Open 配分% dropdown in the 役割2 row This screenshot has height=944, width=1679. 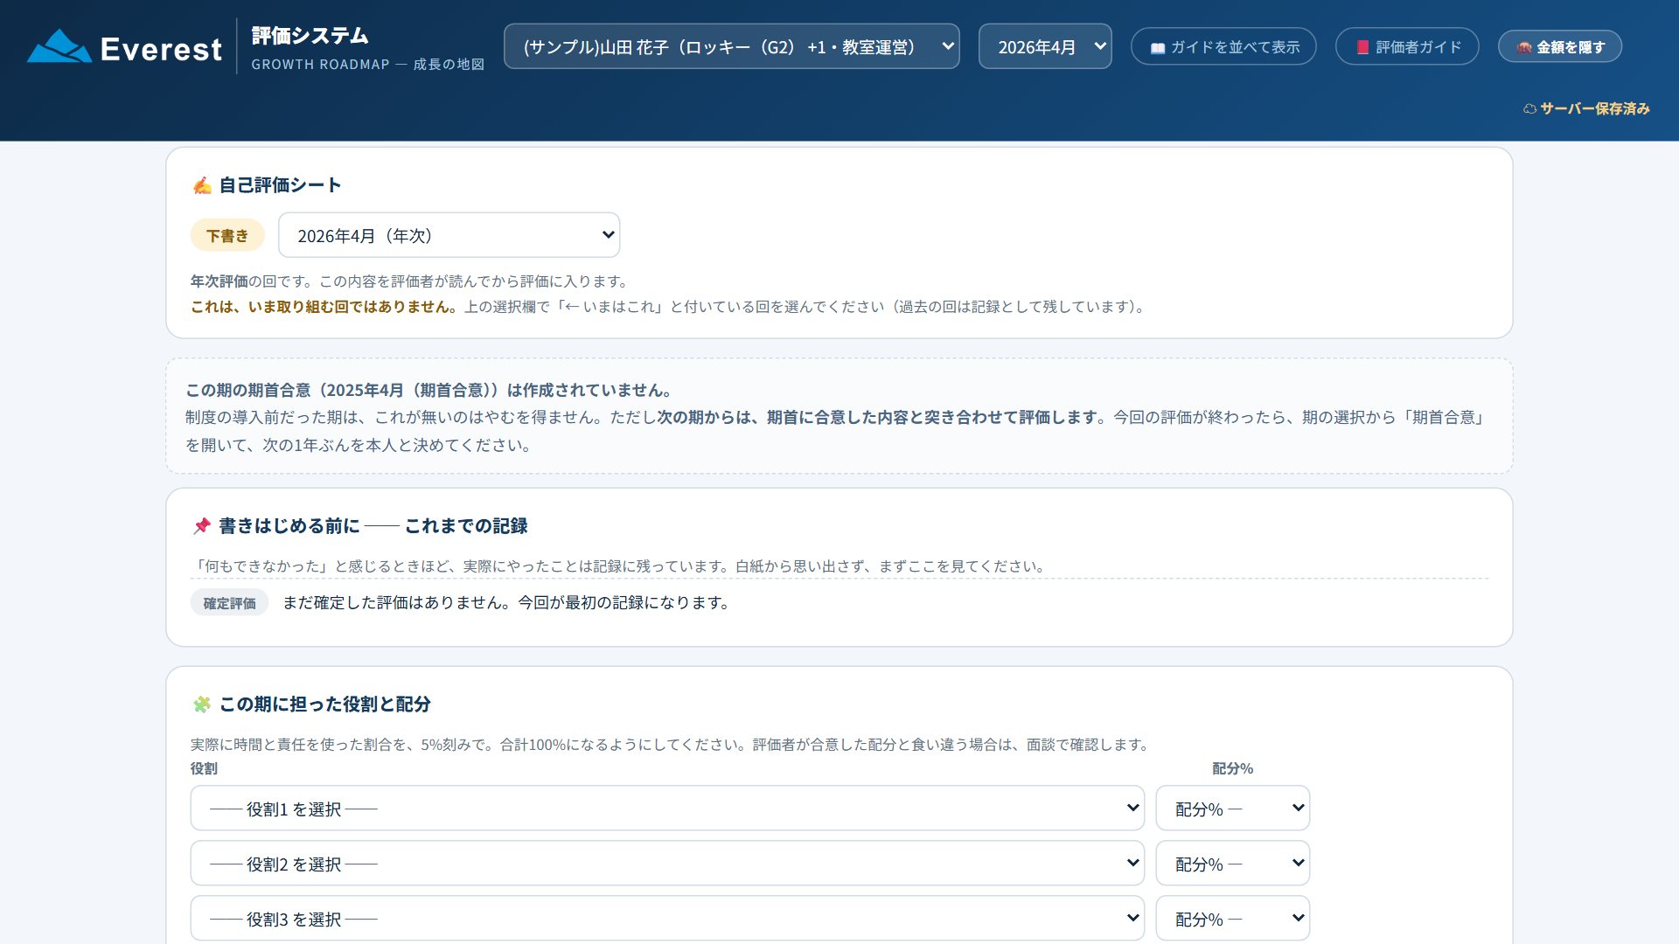tap(1233, 864)
